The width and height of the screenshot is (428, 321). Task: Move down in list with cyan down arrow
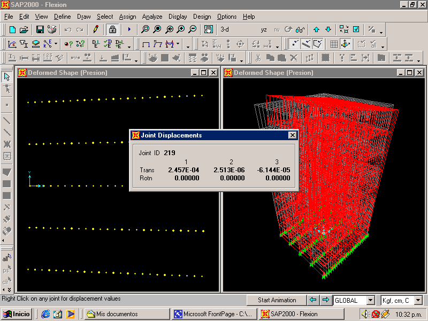point(328,29)
